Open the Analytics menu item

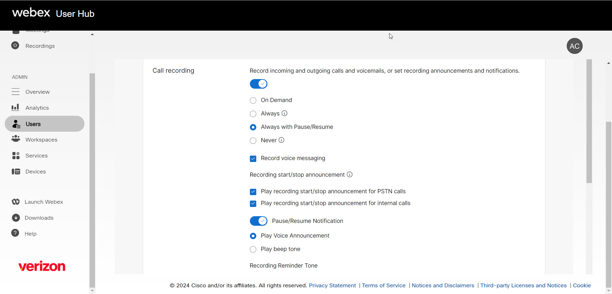point(37,108)
